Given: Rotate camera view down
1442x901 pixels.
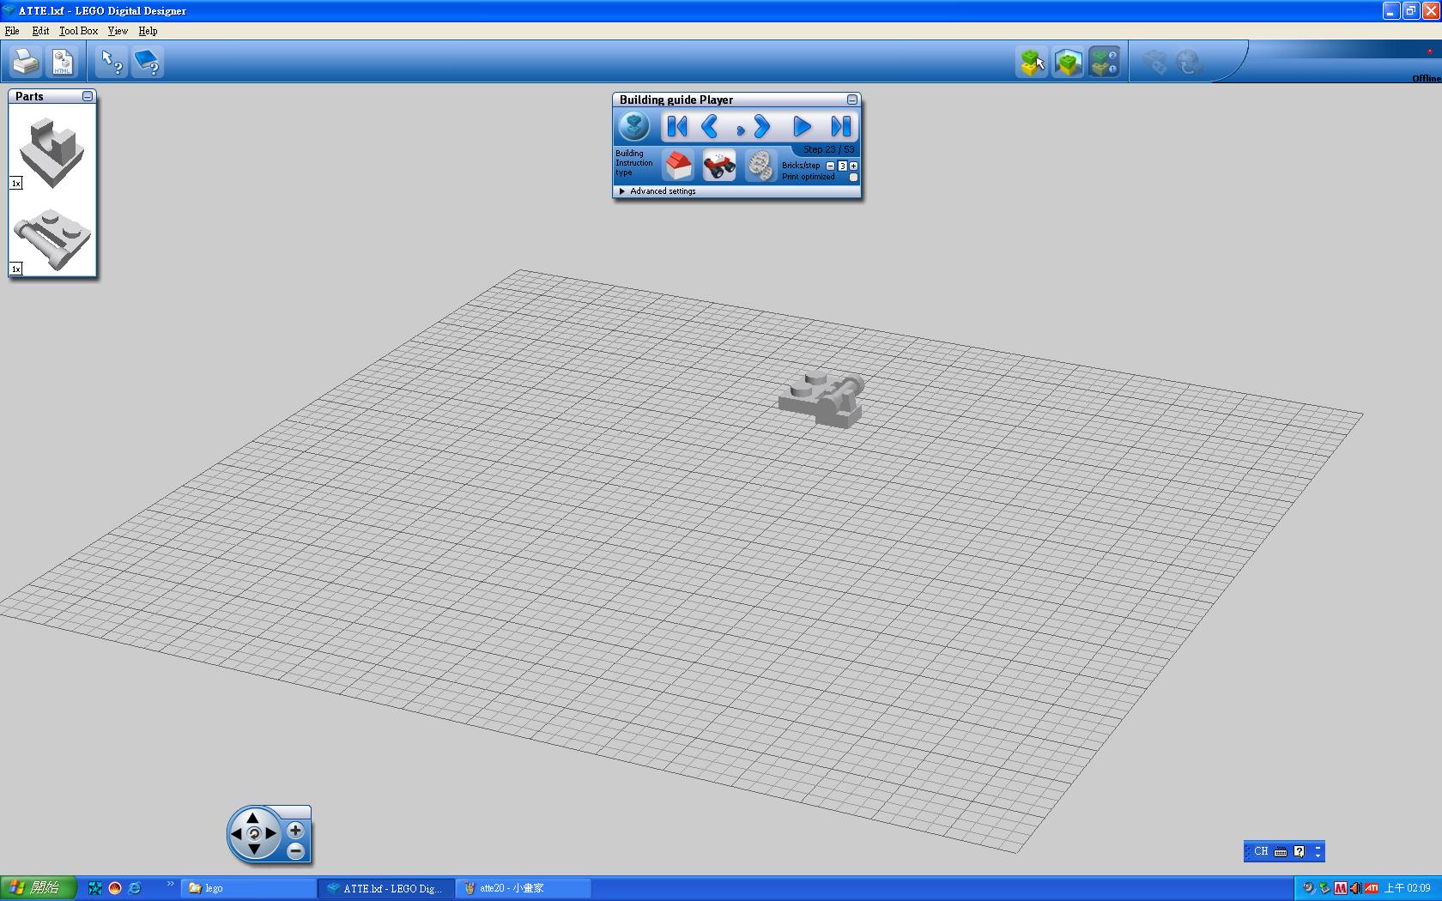Looking at the screenshot, I should click(x=253, y=850).
